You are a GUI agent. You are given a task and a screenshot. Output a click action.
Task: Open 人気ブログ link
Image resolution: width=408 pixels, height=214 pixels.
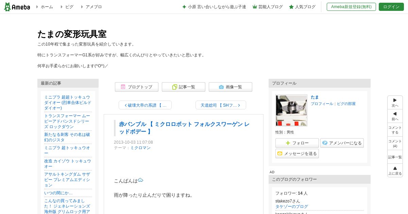pyautogui.click(x=305, y=7)
